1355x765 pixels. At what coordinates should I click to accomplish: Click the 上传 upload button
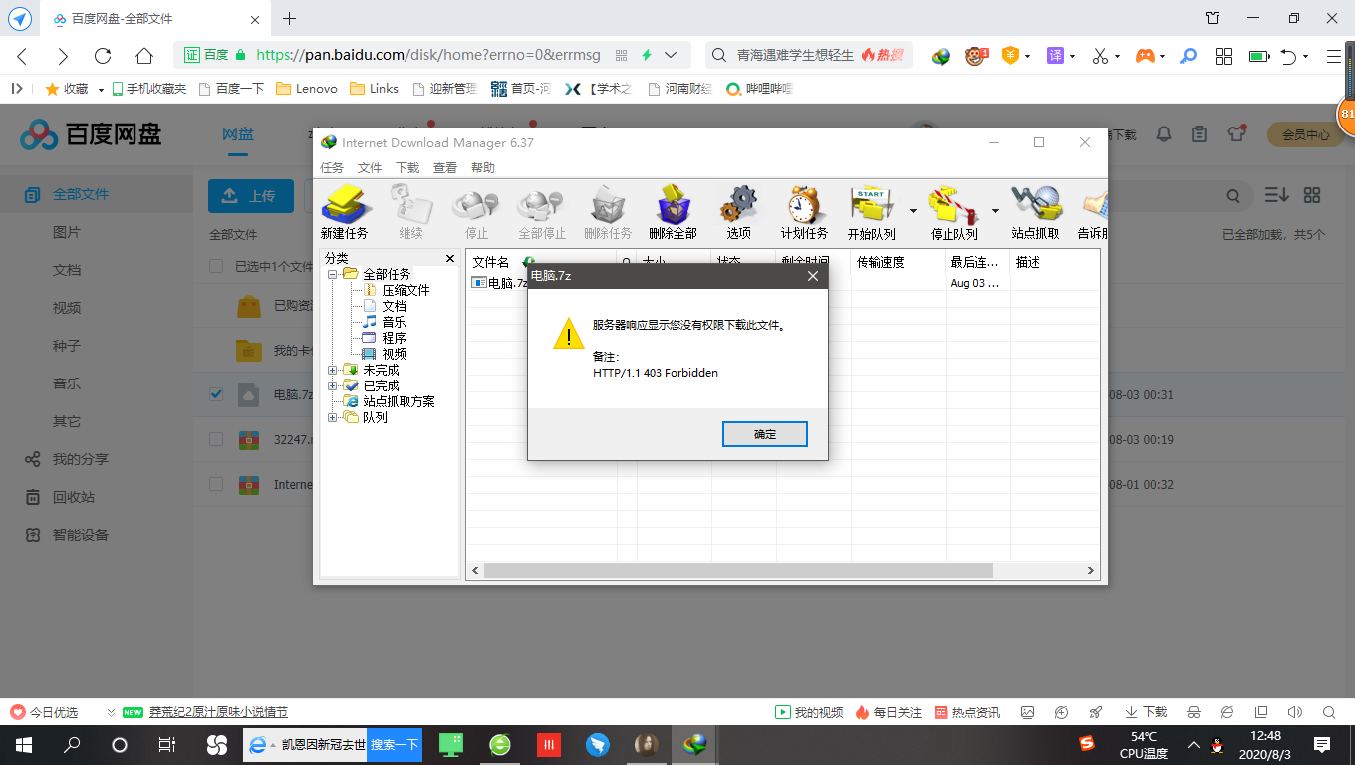pyautogui.click(x=250, y=196)
